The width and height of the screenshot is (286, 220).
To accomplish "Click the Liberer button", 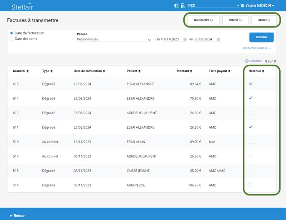I will (264, 20).
